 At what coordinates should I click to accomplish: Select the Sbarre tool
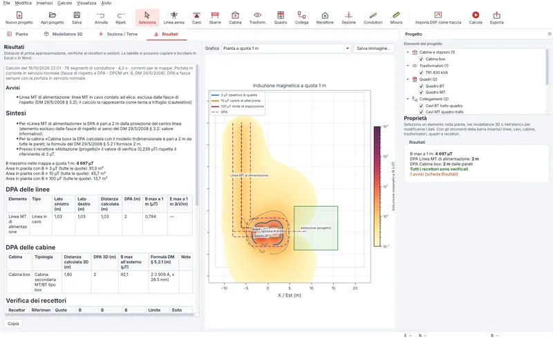215,18
